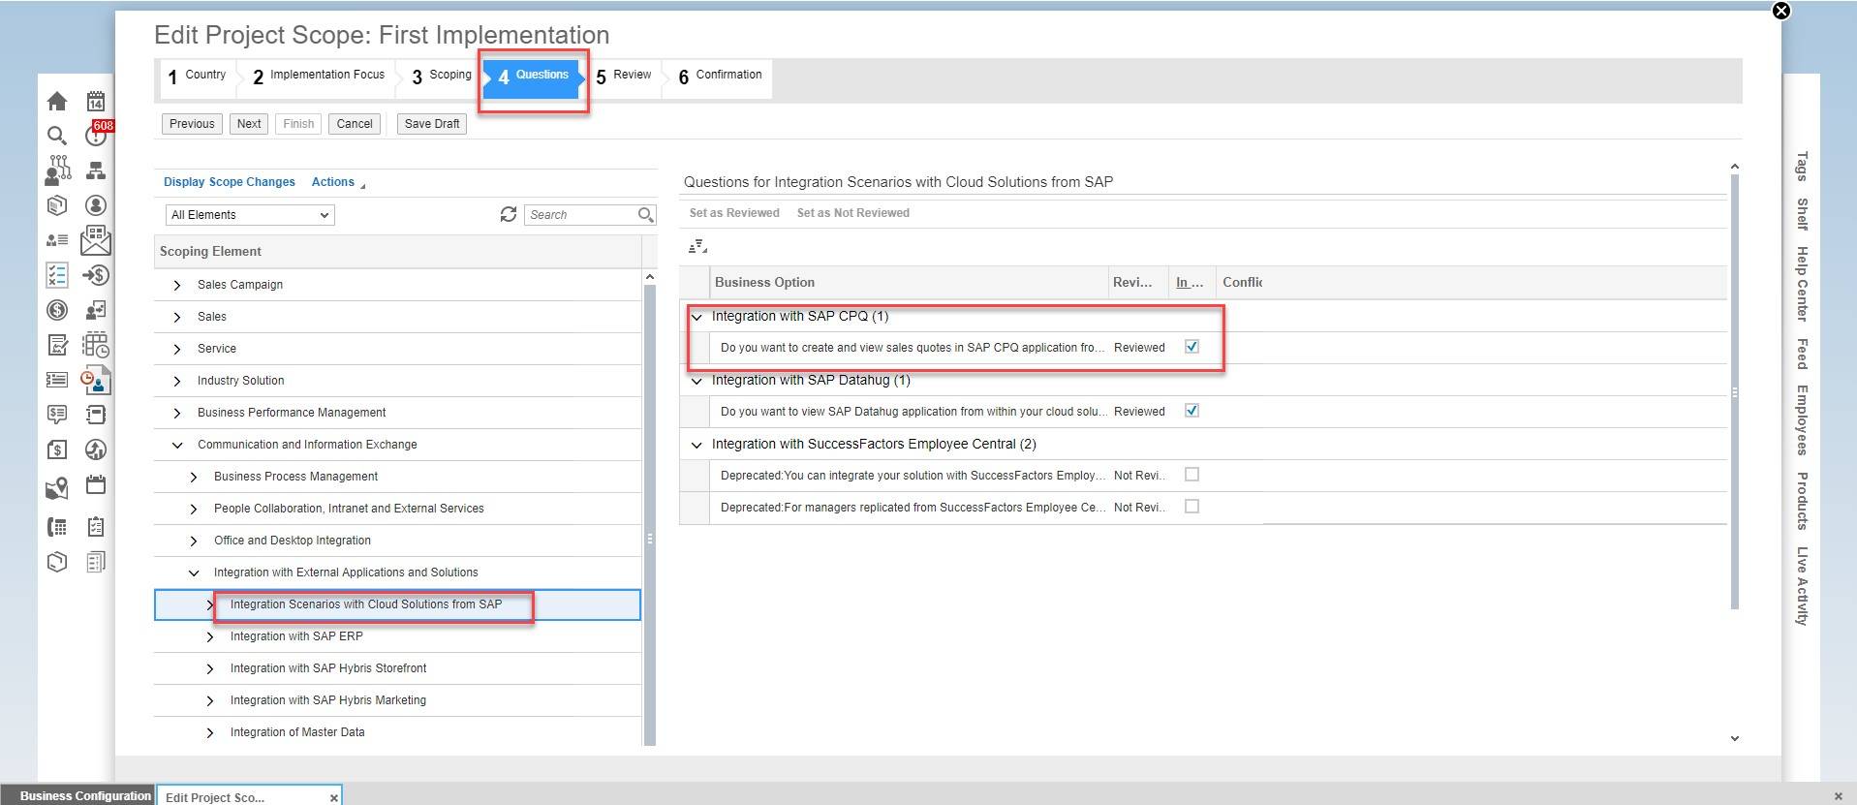Open the mail envelope icon in sidebar

tap(96, 240)
